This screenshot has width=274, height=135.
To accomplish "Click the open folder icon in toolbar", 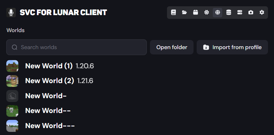I will (x=184, y=13).
